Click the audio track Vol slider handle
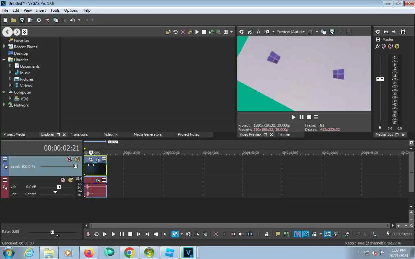 click(x=59, y=187)
